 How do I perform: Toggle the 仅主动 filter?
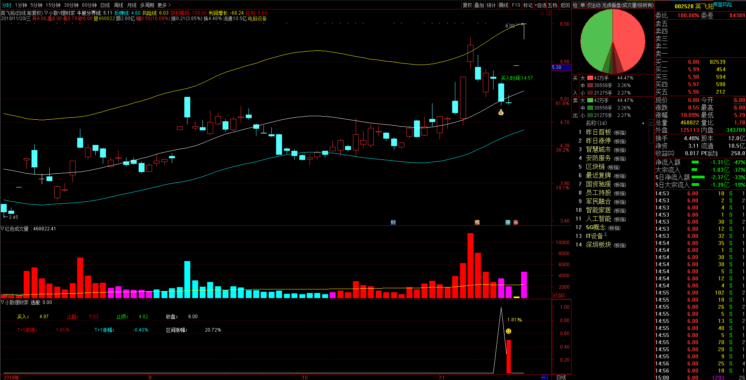click(x=594, y=5)
